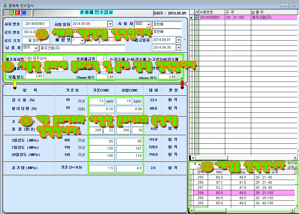
Task: Expand the 배합명 dropdown showing 1
Action: coord(82,40)
